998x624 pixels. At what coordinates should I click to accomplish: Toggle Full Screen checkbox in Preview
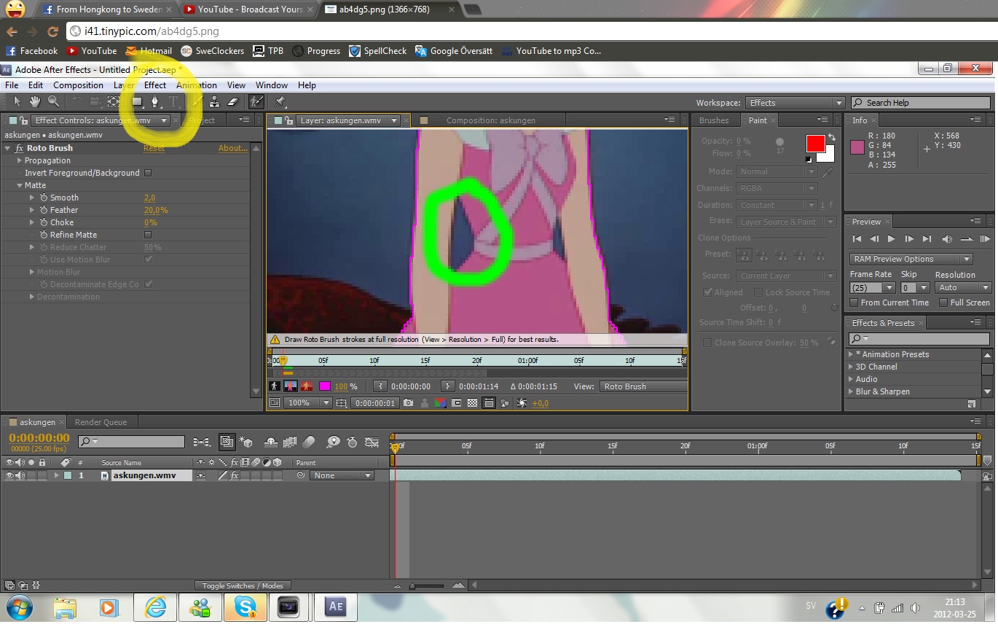pyautogui.click(x=943, y=303)
